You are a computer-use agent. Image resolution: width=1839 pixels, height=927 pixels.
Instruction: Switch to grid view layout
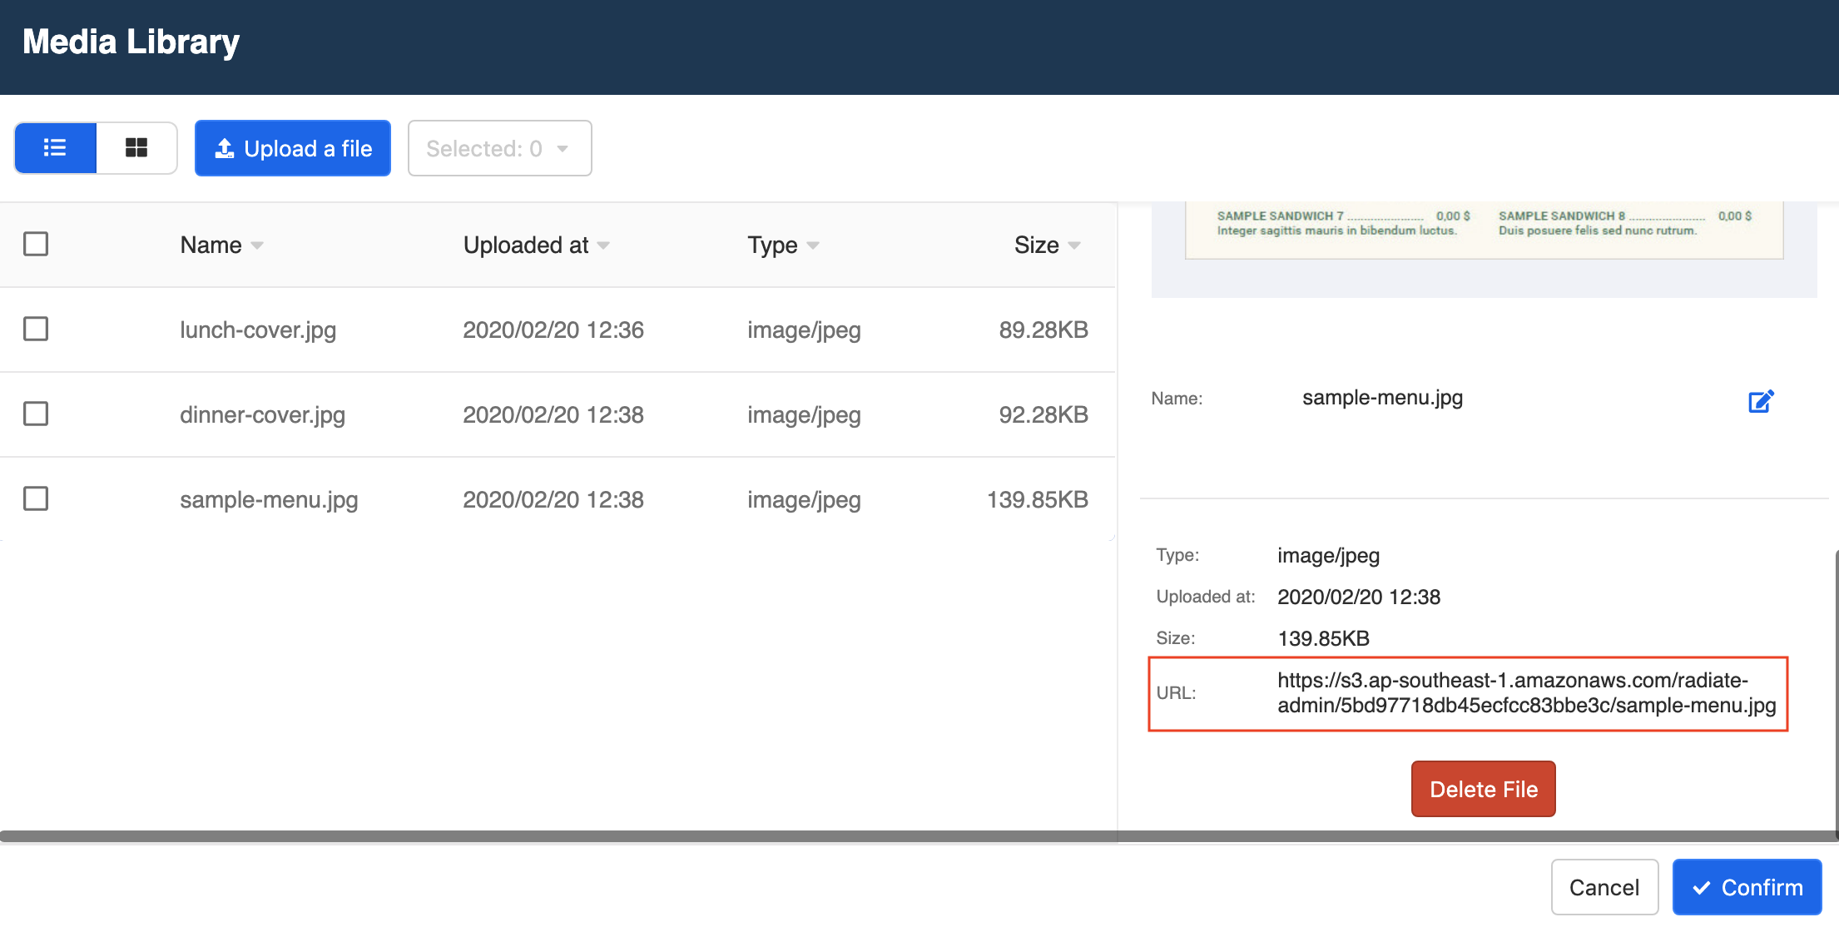[136, 148]
